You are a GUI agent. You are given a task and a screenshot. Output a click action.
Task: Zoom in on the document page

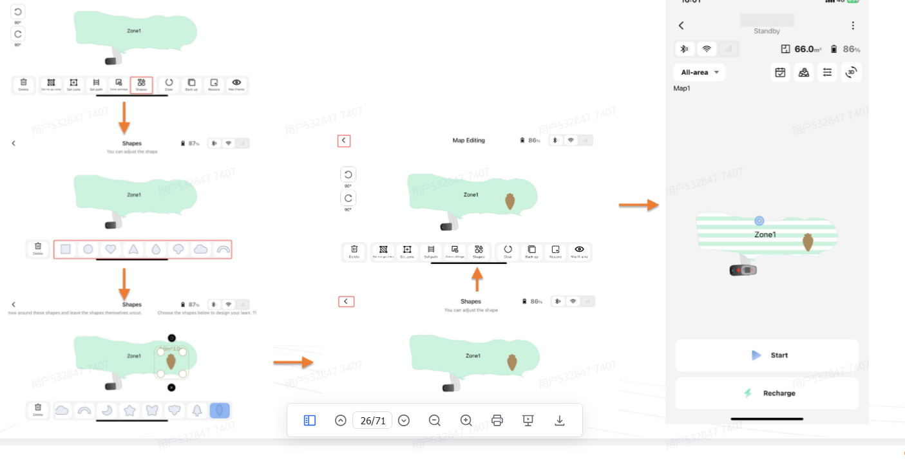click(466, 420)
